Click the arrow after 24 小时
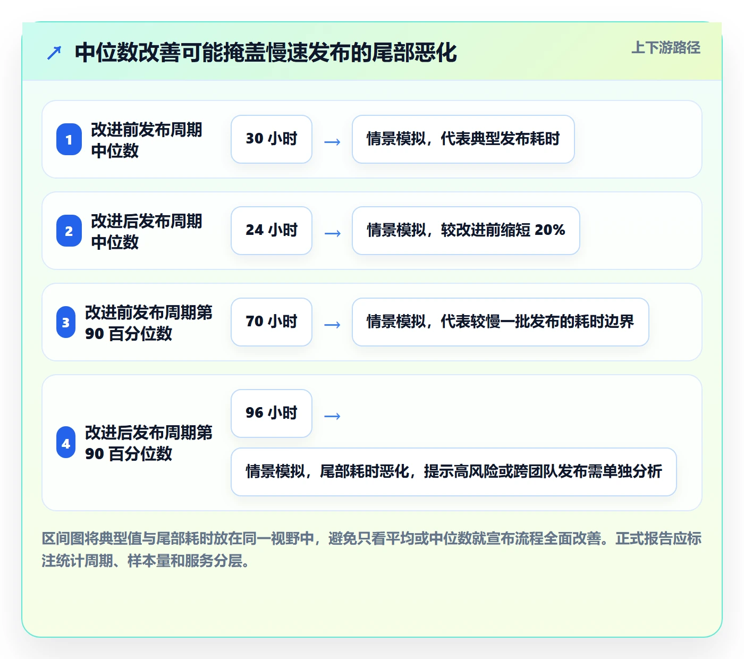Image resolution: width=744 pixels, height=659 pixels. (332, 233)
